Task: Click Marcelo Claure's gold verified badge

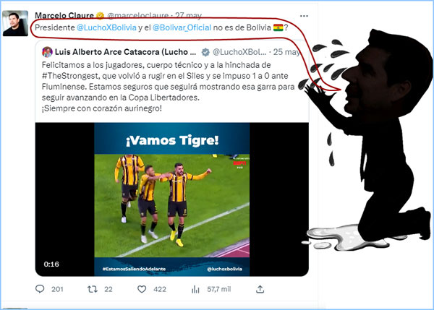Action: coord(100,16)
